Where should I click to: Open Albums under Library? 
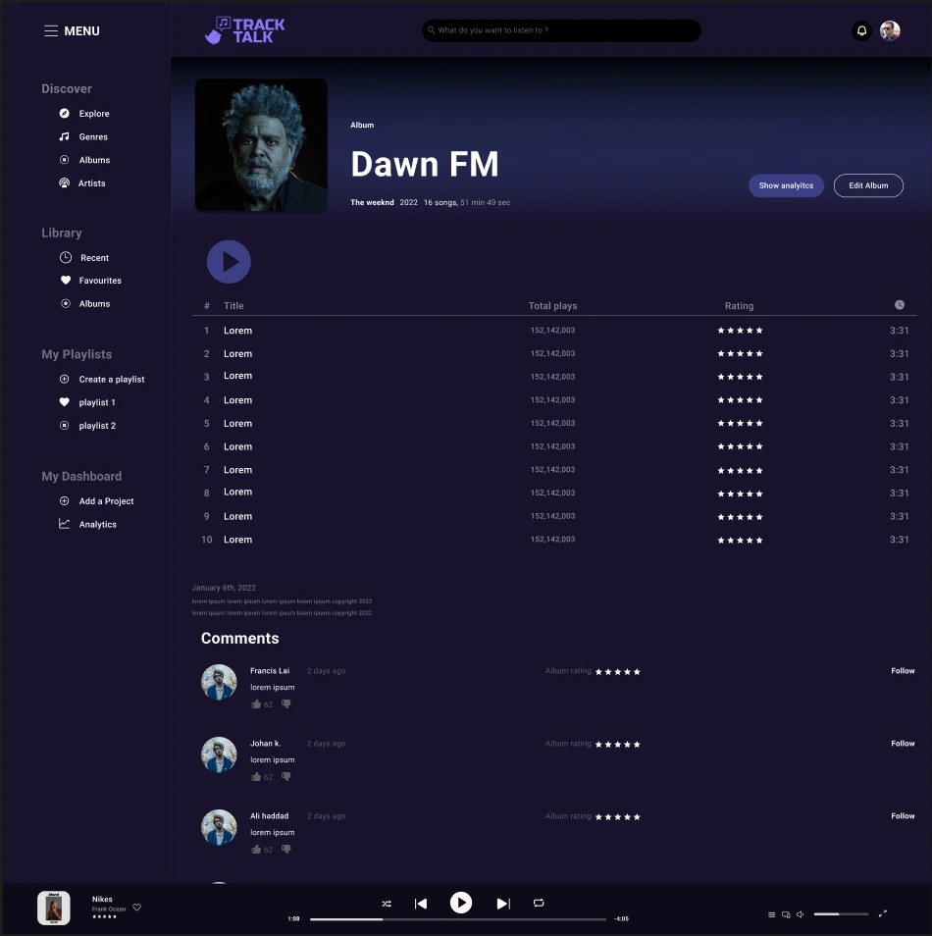pos(94,304)
